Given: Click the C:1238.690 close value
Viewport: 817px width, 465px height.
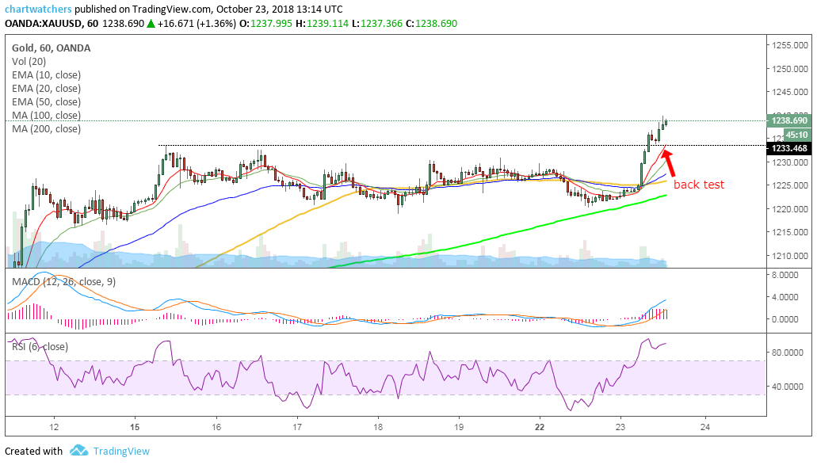Looking at the screenshot, I should pos(431,24).
